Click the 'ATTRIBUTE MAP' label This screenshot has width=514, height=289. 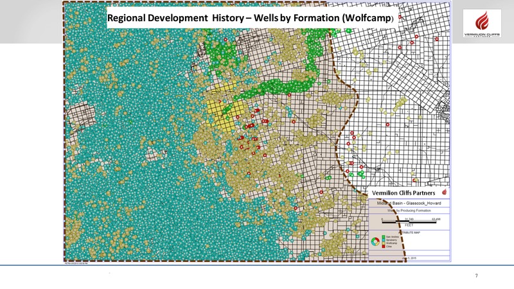coord(409,232)
